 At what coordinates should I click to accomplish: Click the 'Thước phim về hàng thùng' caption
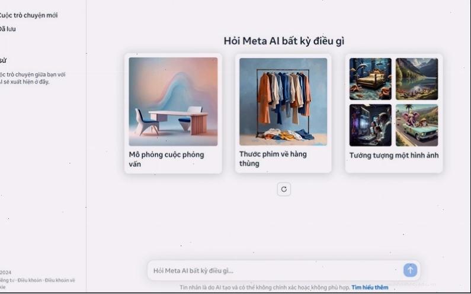[273, 159]
